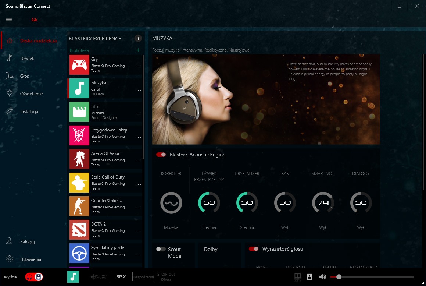Click the Crystalizer dial at 50
The image size is (426, 286).
click(x=247, y=203)
